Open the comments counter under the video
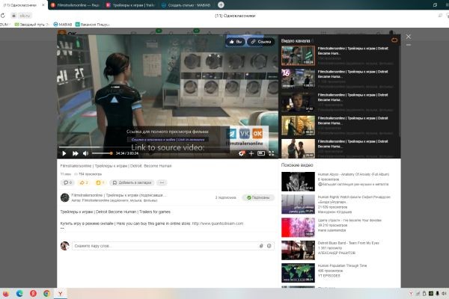449x299 pixels. (x=67, y=182)
